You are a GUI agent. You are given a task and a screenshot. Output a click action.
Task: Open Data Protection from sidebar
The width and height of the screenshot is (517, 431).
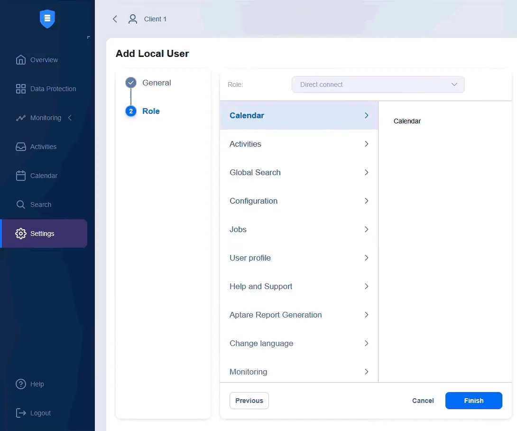tap(44, 89)
